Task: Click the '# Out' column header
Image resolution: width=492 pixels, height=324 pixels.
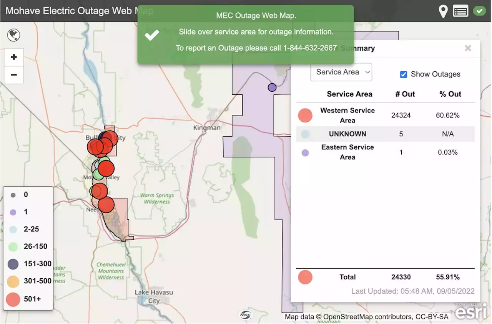Action: [x=405, y=94]
